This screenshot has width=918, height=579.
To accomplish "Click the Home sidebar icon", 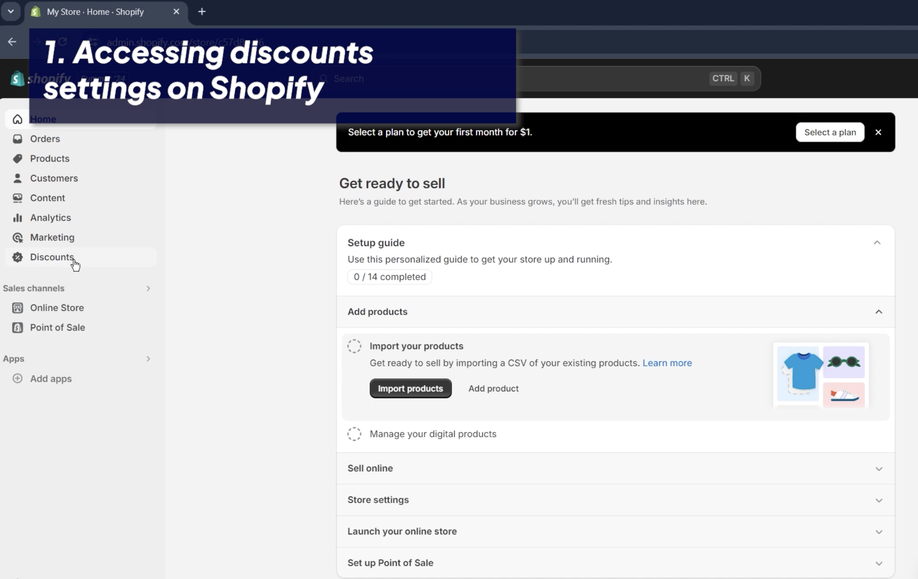I will tap(17, 119).
